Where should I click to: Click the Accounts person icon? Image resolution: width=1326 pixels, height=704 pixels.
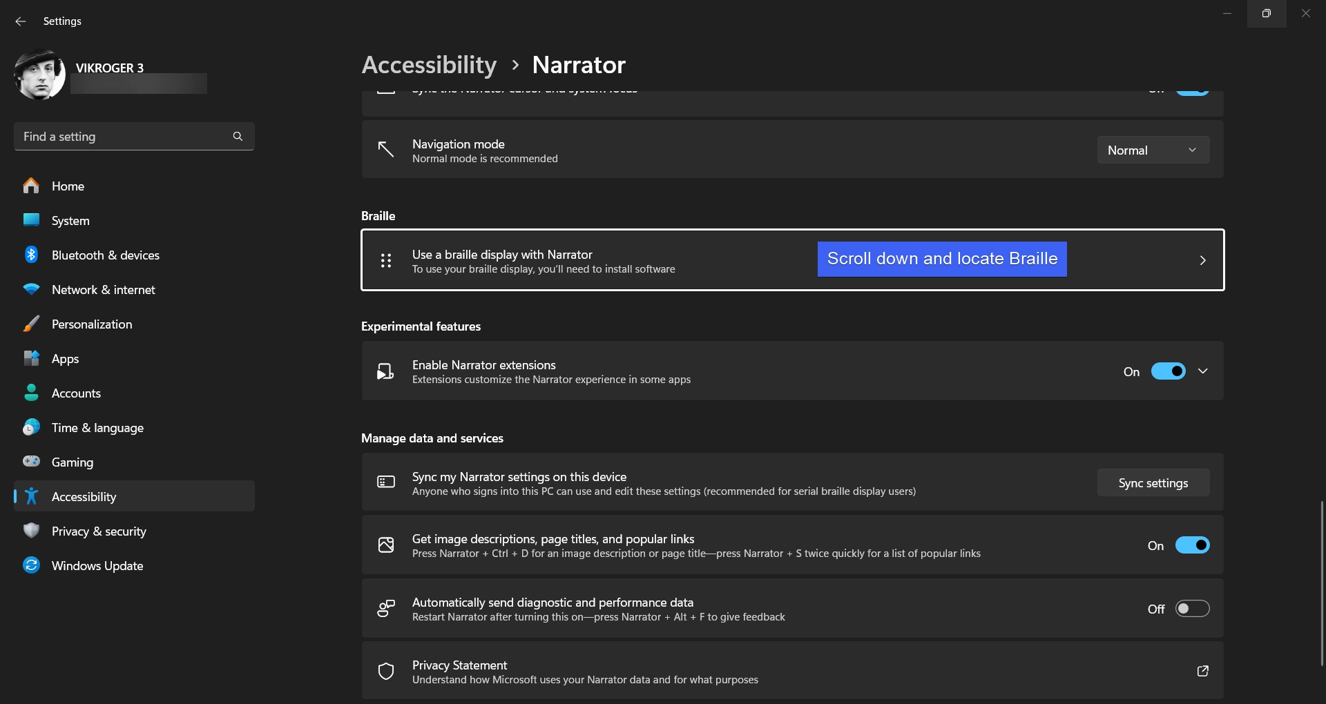pos(31,393)
